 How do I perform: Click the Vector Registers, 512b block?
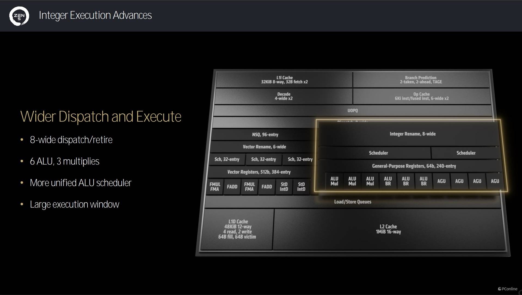[x=259, y=172]
